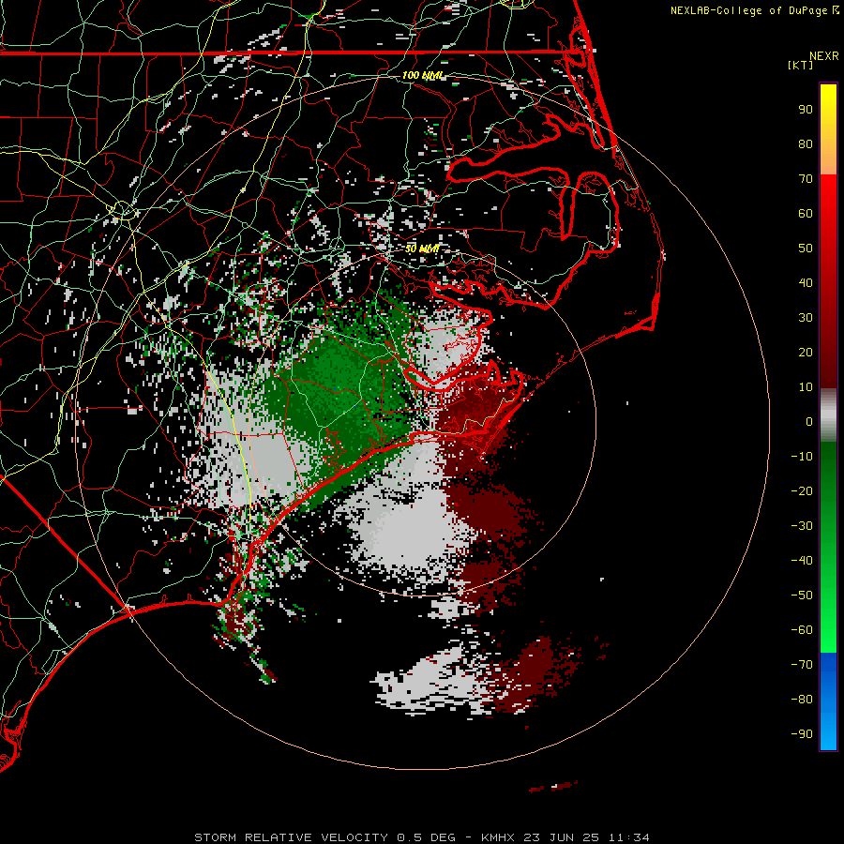Viewport: 844px width, 844px height.
Task: Select the 0 knots scale label
Action: (809, 421)
